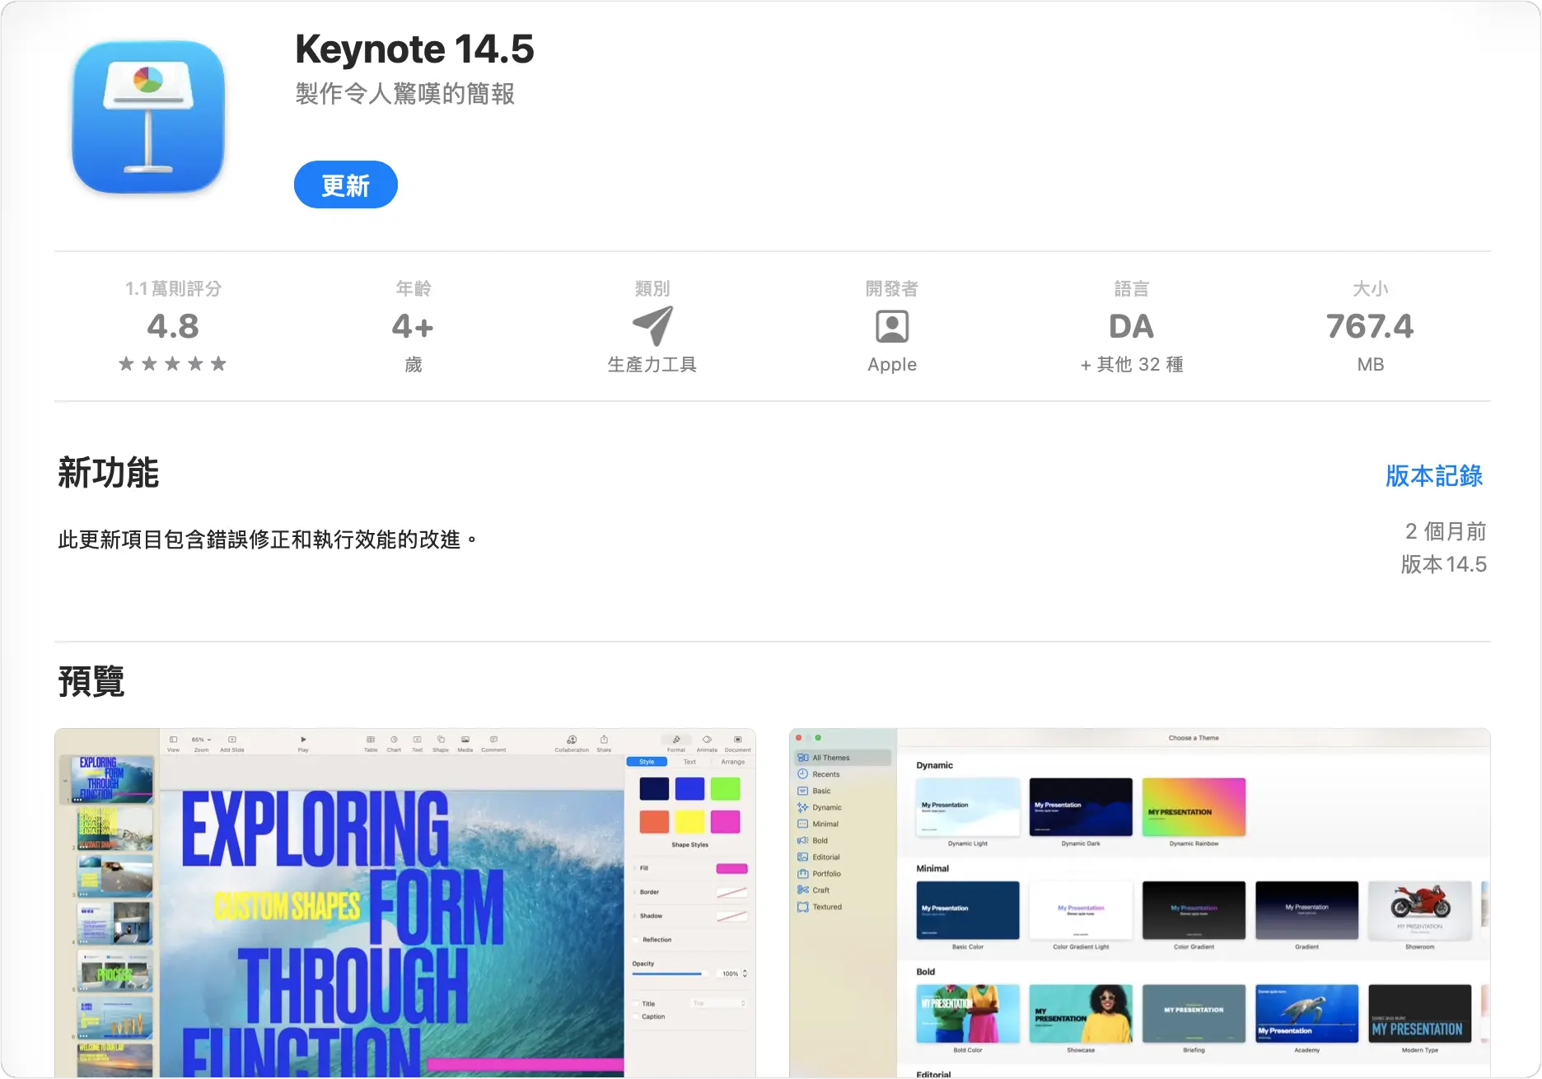This screenshot has height=1079, width=1542.
Task: Click the paper plane category icon
Action: 652,326
